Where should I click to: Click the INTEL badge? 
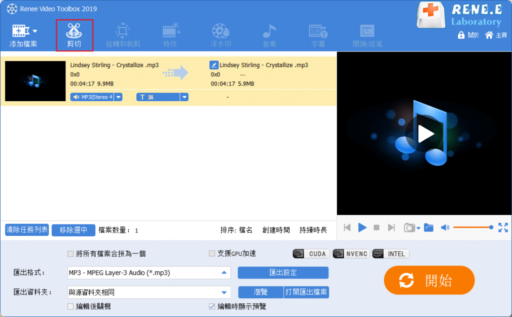pyautogui.click(x=390, y=253)
